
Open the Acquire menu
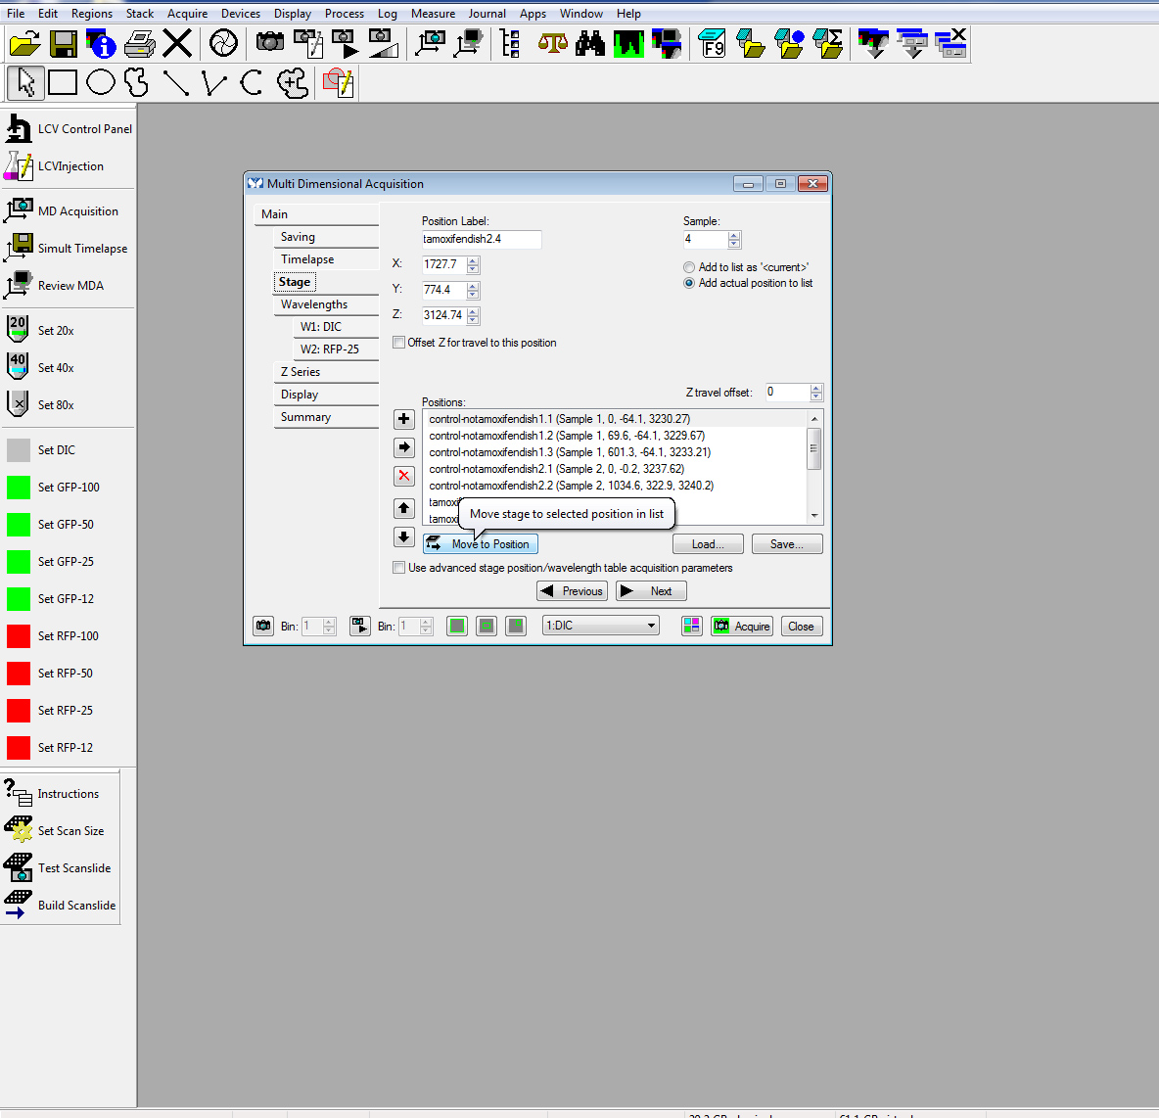187,14
